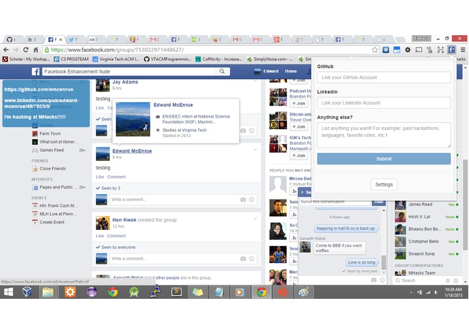Open Edward McEnrue post author link
Image resolution: width=469 pixels, height=334 pixels.
click(132, 151)
